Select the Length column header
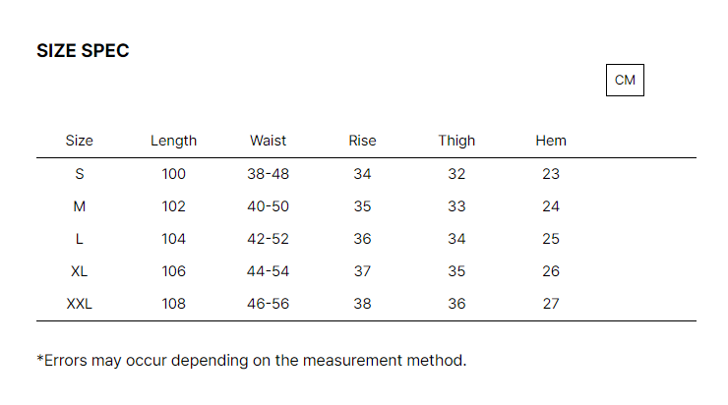The height and width of the screenshot is (405, 728). click(x=174, y=141)
